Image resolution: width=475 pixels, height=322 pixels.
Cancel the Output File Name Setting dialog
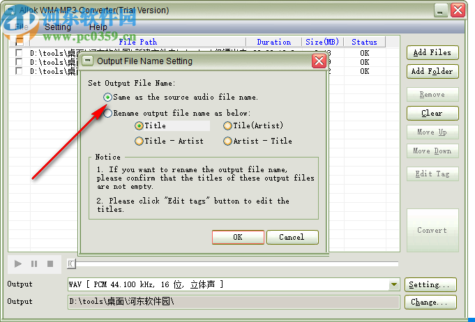292,237
